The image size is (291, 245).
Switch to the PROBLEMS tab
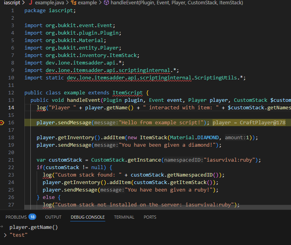click(16, 217)
